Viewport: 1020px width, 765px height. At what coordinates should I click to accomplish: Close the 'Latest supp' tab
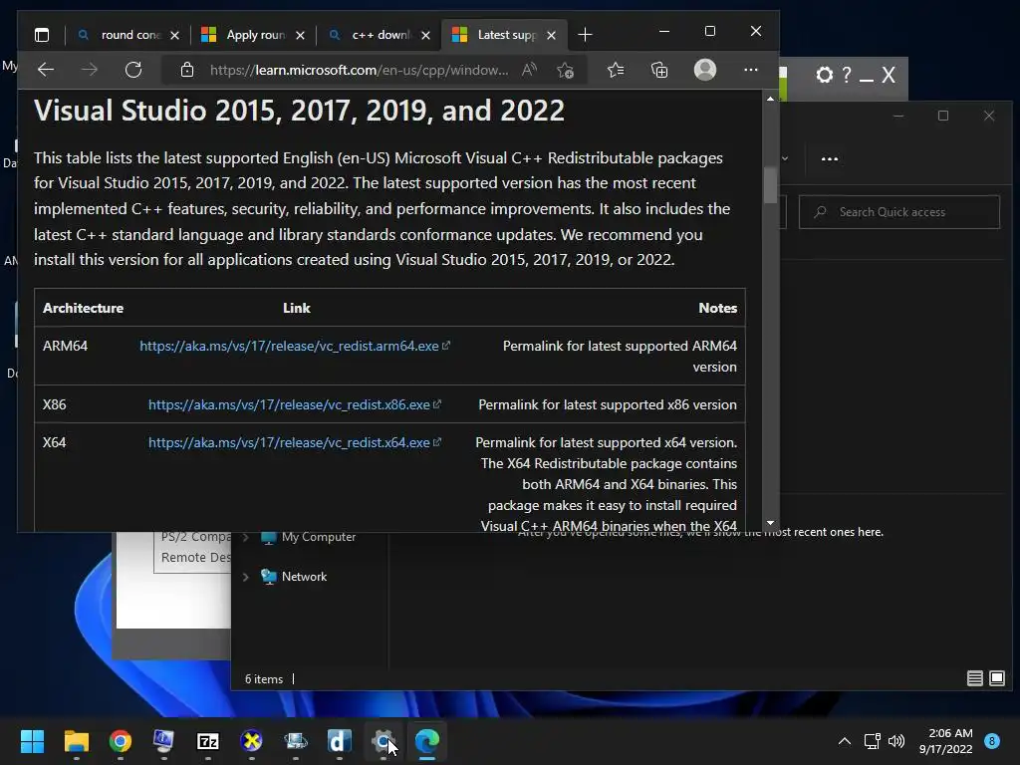[551, 35]
